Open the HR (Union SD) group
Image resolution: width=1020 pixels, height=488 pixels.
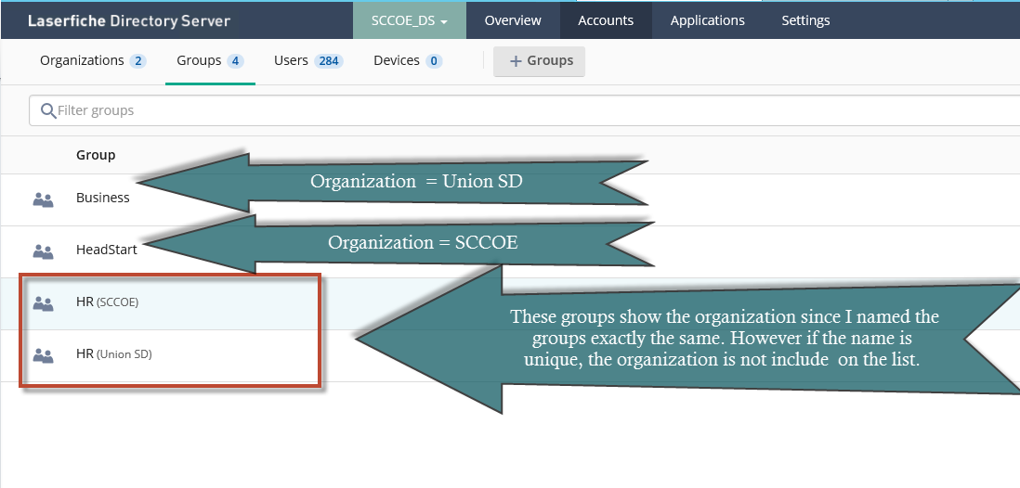pyautogui.click(x=114, y=354)
